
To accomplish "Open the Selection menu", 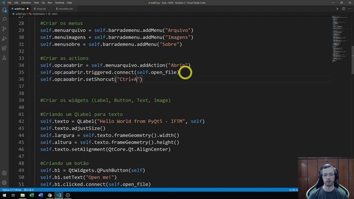I will click(26, 3).
